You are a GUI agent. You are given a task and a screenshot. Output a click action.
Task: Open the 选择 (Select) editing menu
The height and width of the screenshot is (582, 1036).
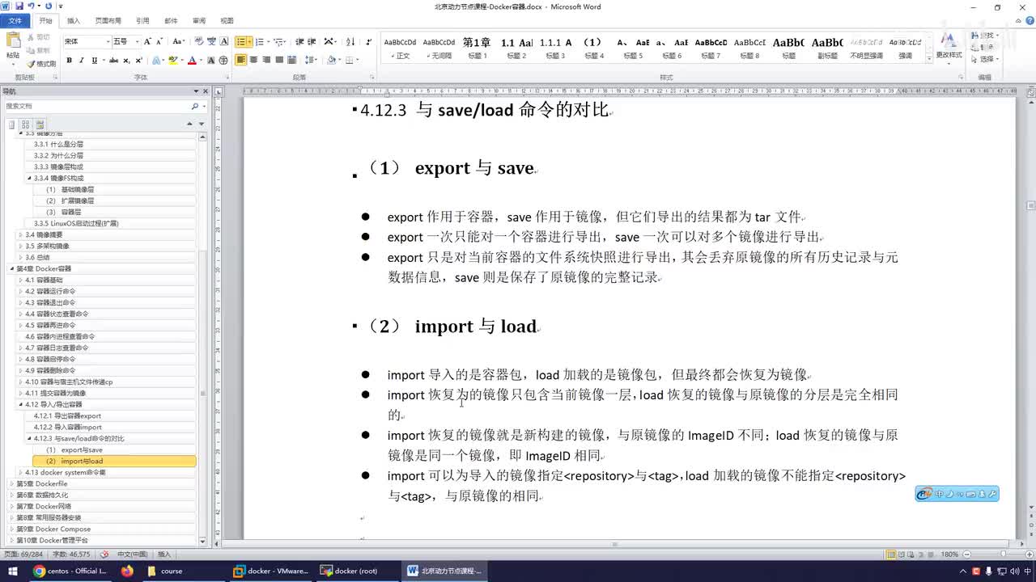pyautogui.click(x=986, y=59)
